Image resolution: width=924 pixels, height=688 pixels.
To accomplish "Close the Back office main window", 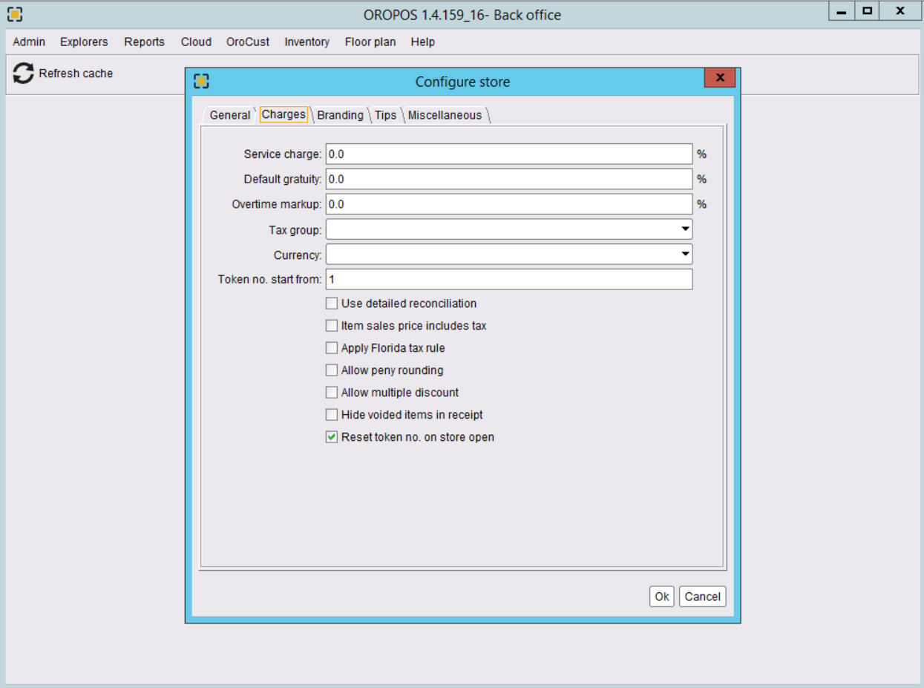I will click(x=900, y=11).
